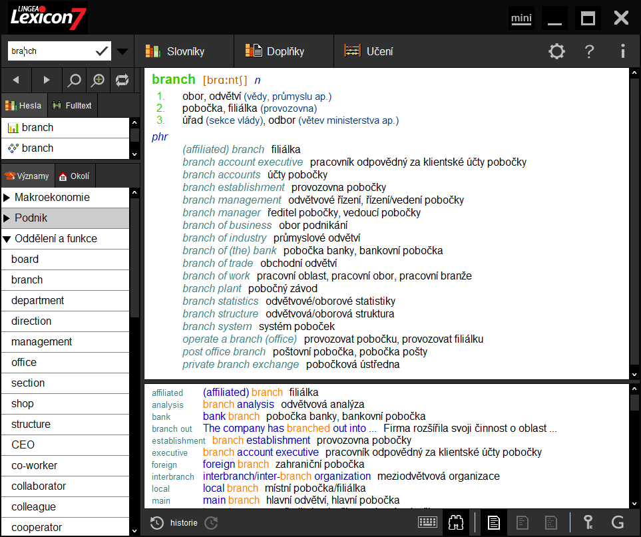Expand the Podnik category

tap(9, 218)
